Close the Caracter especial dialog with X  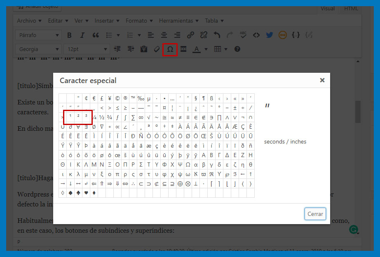[322, 80]
